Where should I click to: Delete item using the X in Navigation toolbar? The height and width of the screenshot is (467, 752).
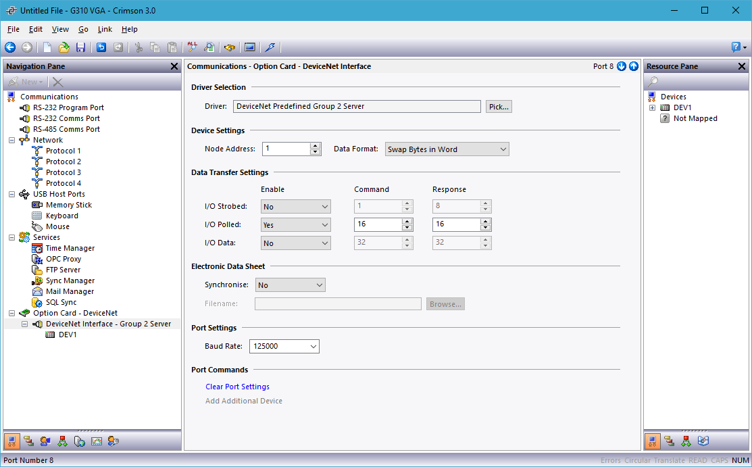(x=58, y=82)
